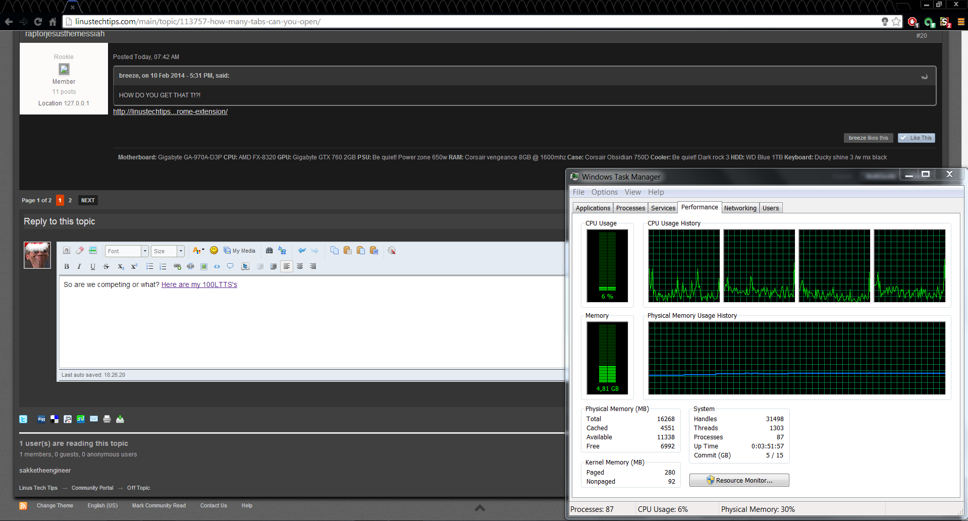Click the Paste icon in editor

(348, 251)
